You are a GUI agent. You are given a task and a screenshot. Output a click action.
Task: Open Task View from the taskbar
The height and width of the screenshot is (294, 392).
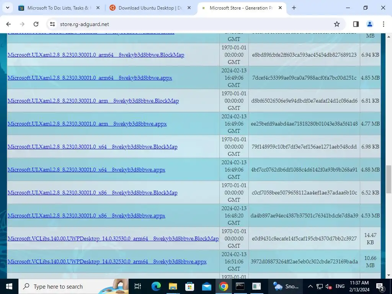click(x=138, y=286)
